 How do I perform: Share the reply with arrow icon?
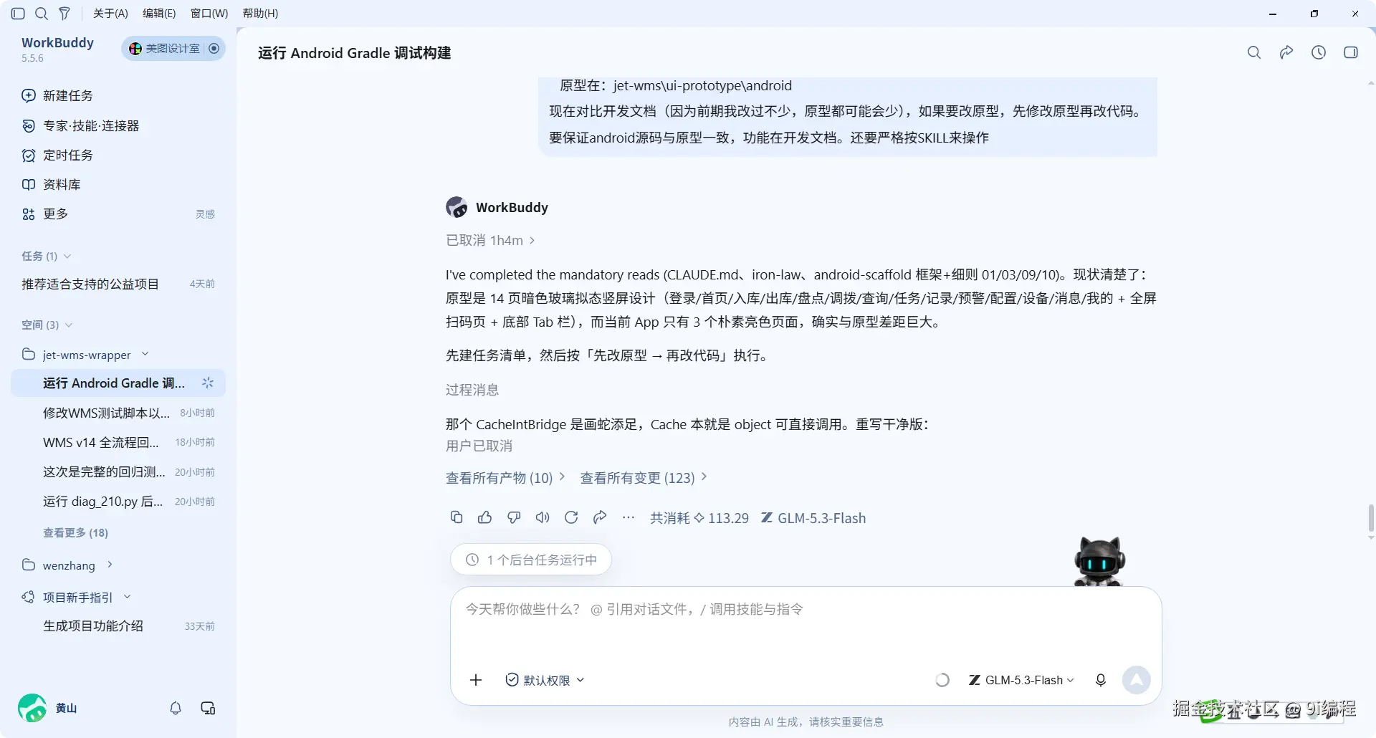(x=600, y=517)
